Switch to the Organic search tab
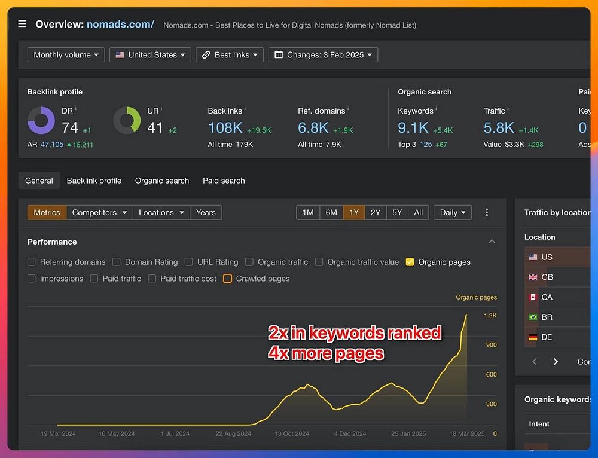The width and height of the screenshot is (598, 458). pos(162,181)
